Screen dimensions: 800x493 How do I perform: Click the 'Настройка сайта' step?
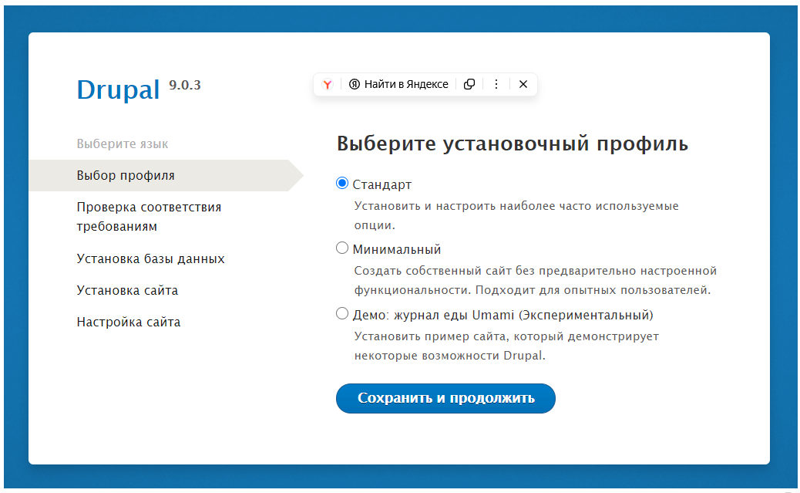pos(129,322)
